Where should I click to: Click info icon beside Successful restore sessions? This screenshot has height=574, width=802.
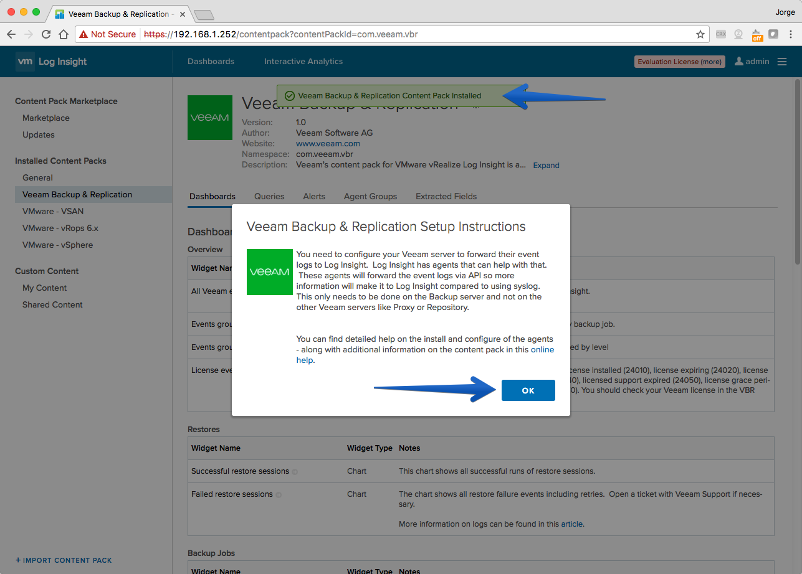click(x=295, y=472)
